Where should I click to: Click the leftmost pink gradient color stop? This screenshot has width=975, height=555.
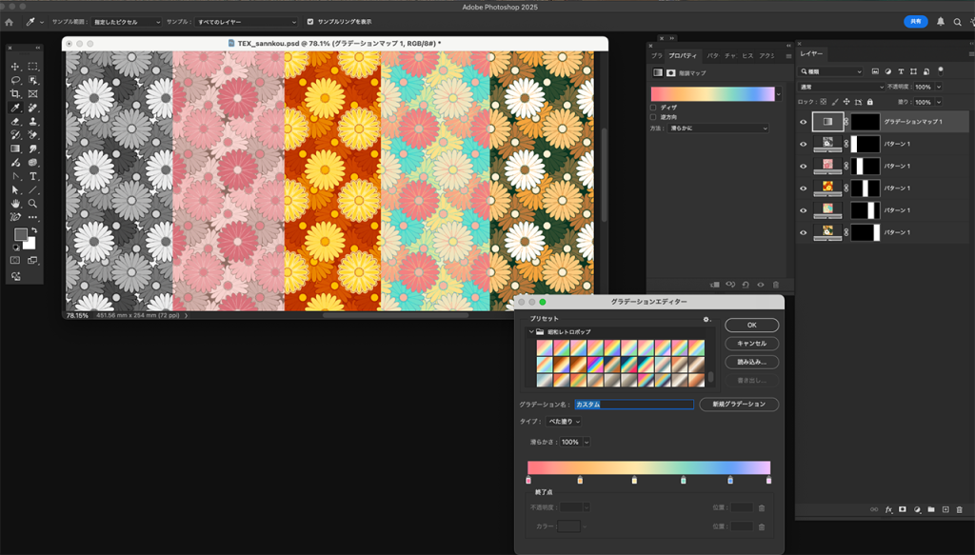click(529, 481)
